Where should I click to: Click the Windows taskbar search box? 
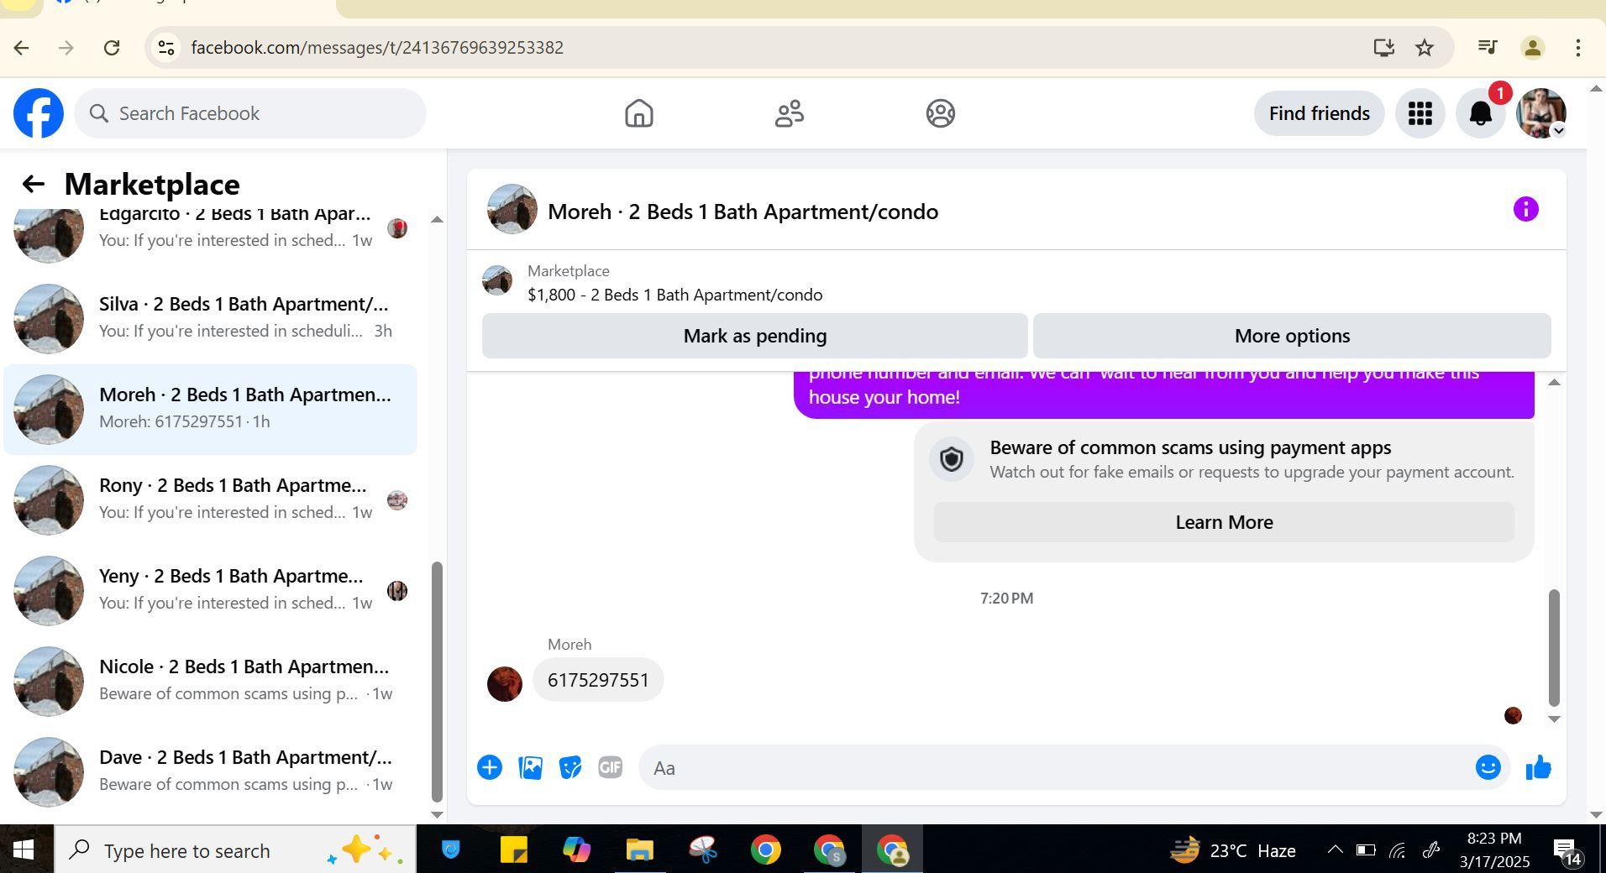click(x=235, y=850)
